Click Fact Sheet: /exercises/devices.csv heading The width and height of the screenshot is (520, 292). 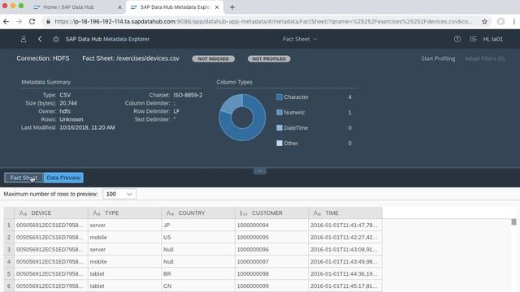tap(131, 58)
